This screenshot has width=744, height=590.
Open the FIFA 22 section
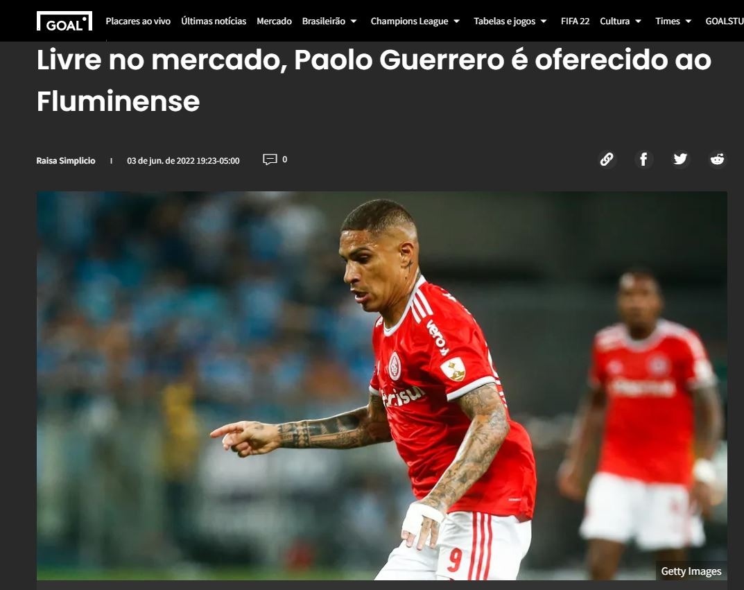coord(575,21)
